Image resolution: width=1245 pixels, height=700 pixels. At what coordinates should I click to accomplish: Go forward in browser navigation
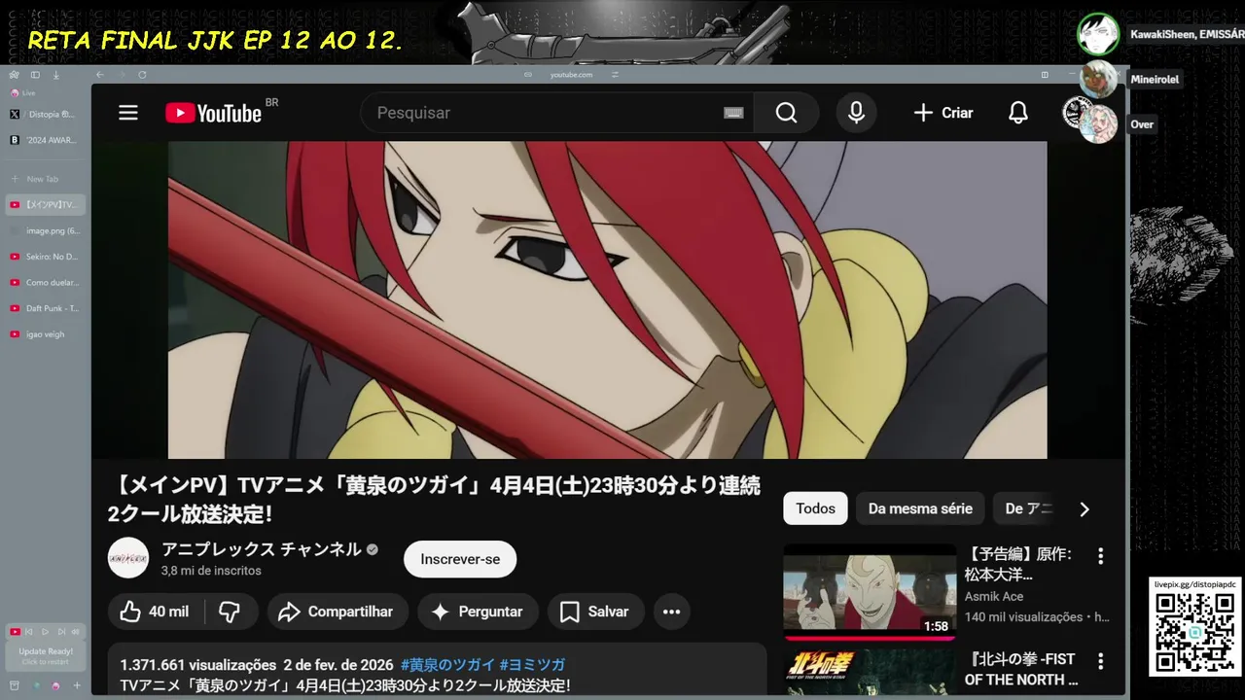pos(122,75)
